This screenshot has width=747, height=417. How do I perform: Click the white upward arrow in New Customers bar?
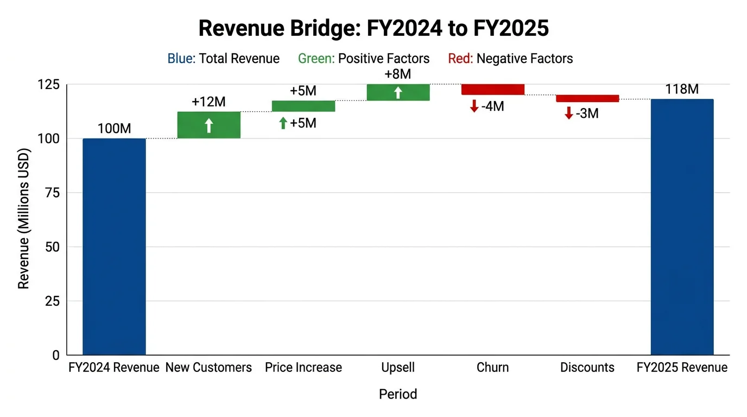(x=209, y=124)
